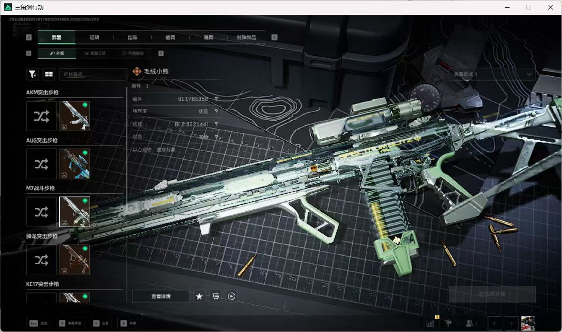Screen dimensions: 562x332
Task: Click the 编号 value 001763358
Action: pyautogui.click(x=193, y=99)
